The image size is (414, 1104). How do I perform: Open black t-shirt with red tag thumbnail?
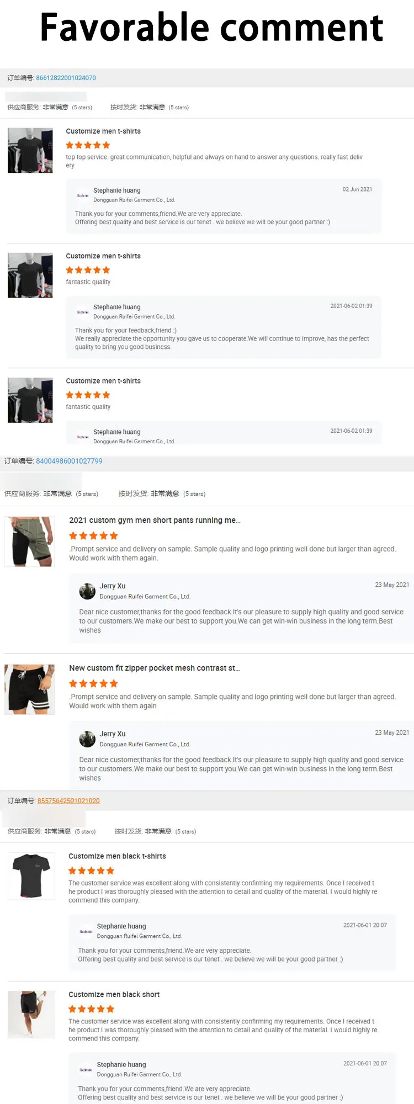coord(31,876)
